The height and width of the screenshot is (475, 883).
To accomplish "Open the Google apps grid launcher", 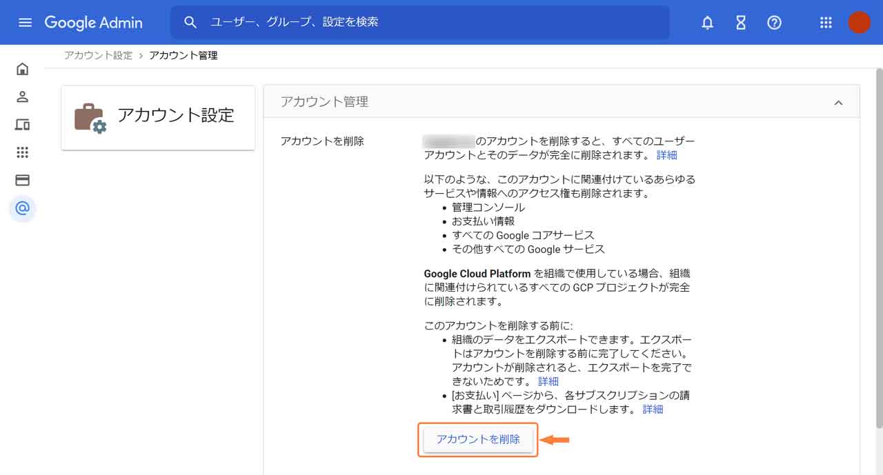I will (826, 23).
